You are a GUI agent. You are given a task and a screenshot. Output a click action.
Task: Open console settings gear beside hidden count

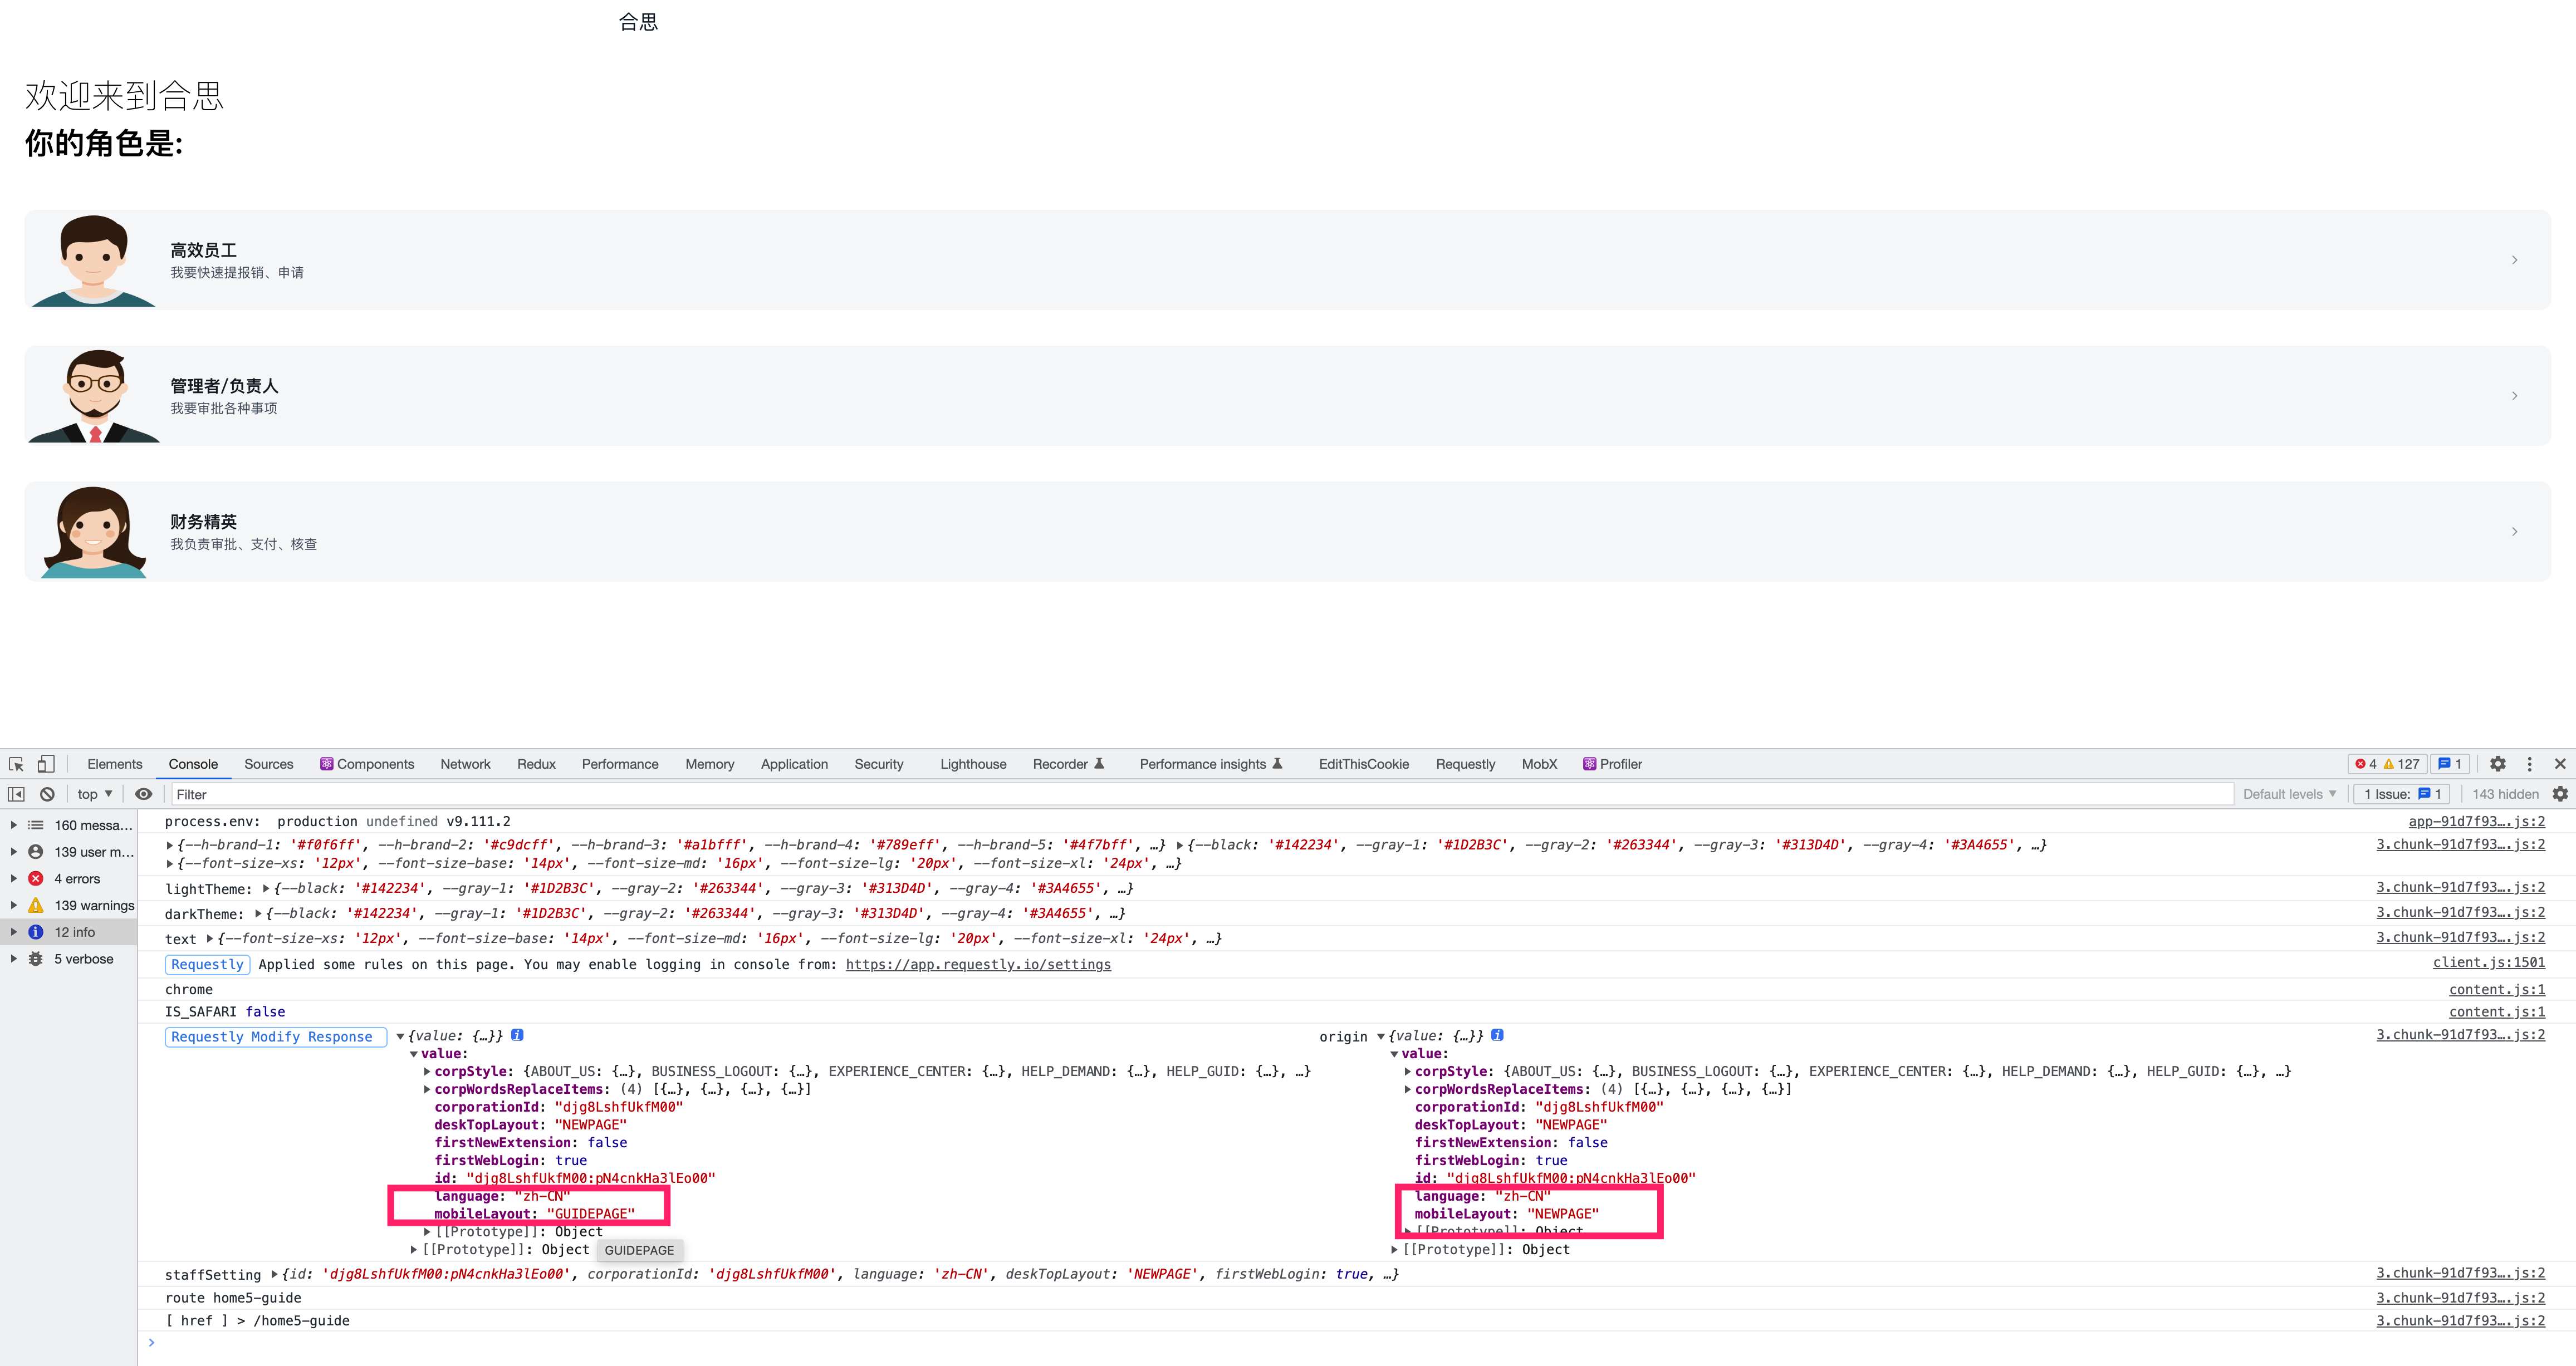(2560, 794)
